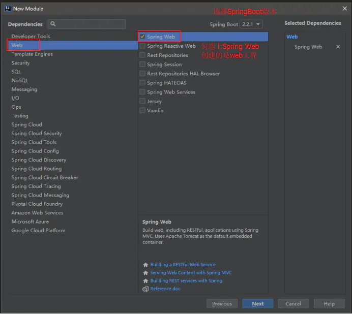Tick the Spring Session checkbox
This screenshot has height=314, width=352.
[142, 64]
